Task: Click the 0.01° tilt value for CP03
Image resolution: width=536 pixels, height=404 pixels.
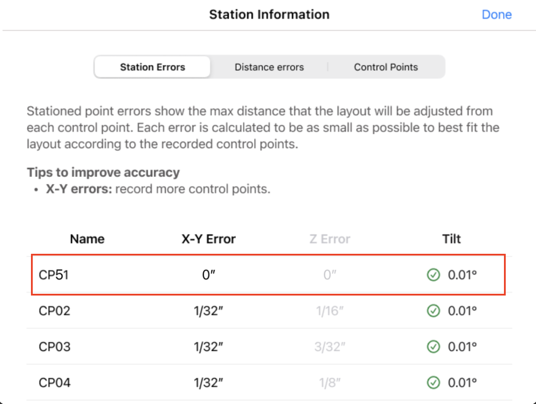Action: (462, 347)
